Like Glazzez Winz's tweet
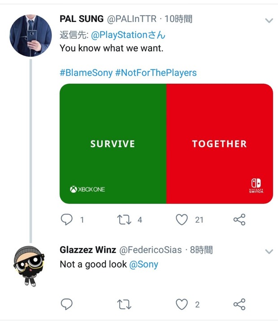The width and height of the screenshot is (278, 321). [181, 304]
